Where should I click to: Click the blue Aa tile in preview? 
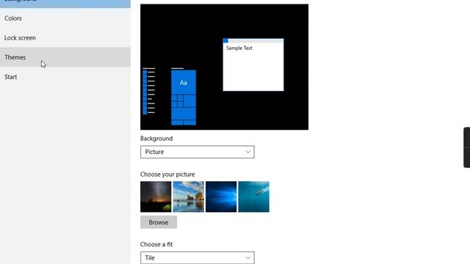pos(184,82)
